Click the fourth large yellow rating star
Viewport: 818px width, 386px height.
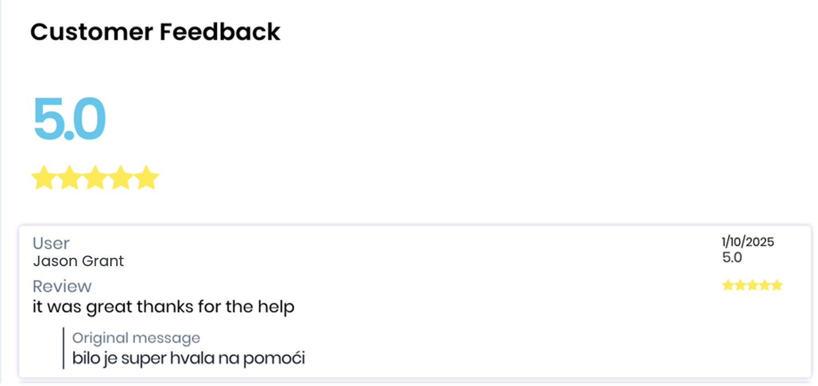coord(121,178)
